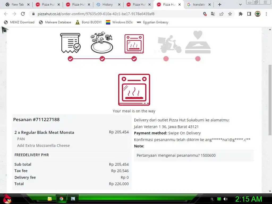Open the Chrome profile avatar
The width and height of the screenshot is (272, 204).
tap(258, 14)
